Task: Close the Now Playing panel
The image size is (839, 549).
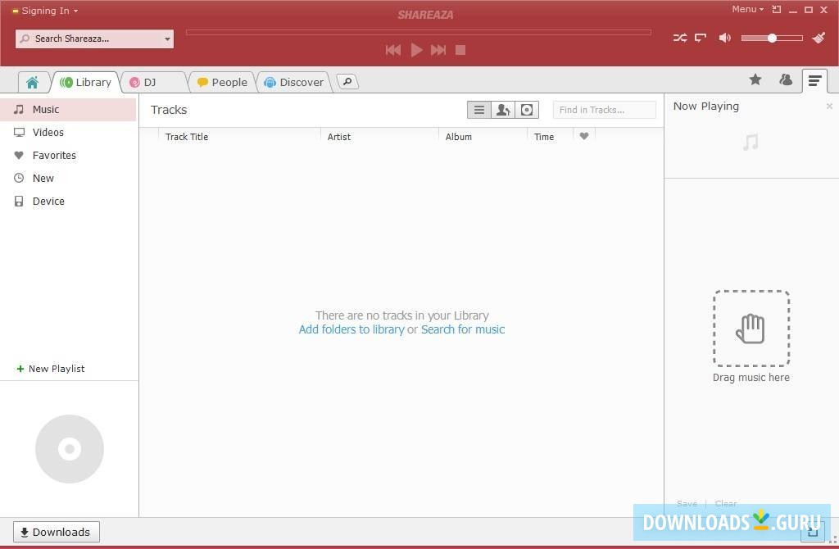Action: 829,107
